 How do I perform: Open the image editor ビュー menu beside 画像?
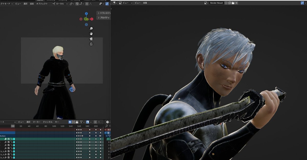(138, 3)
